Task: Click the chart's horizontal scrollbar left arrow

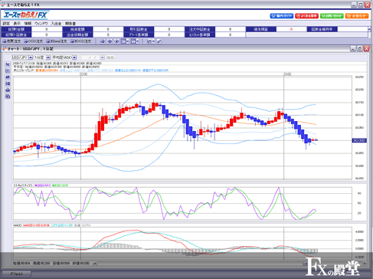Action: point(95,263)
